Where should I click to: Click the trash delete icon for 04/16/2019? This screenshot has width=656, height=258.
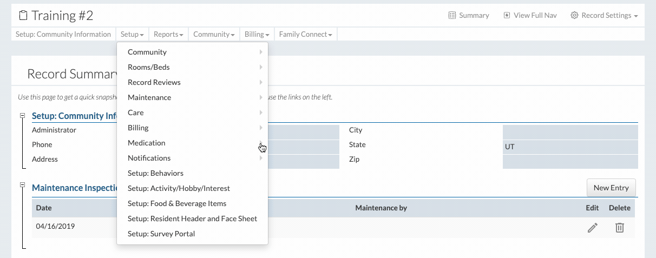click(619, 228)
